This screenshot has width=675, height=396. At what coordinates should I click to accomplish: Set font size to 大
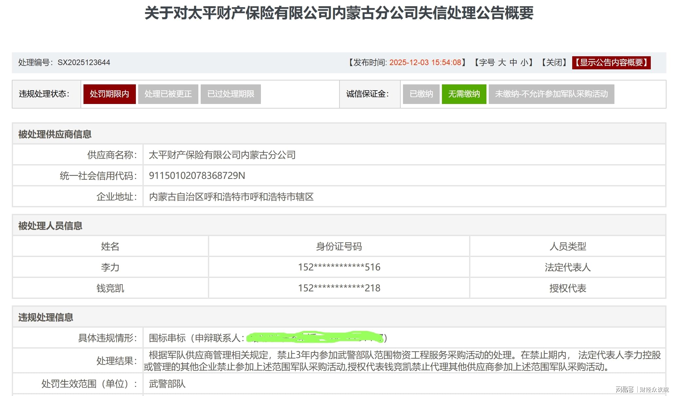click(502, 62)
